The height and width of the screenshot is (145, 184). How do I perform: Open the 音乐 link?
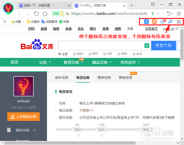[81, 29]
